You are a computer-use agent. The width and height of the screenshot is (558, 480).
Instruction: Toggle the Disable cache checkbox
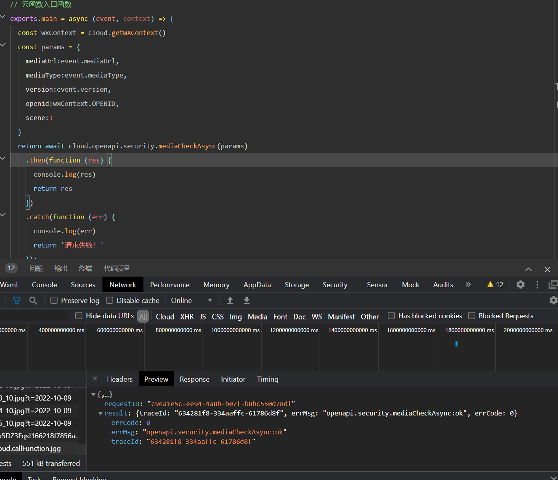click(x=110, y=301)
